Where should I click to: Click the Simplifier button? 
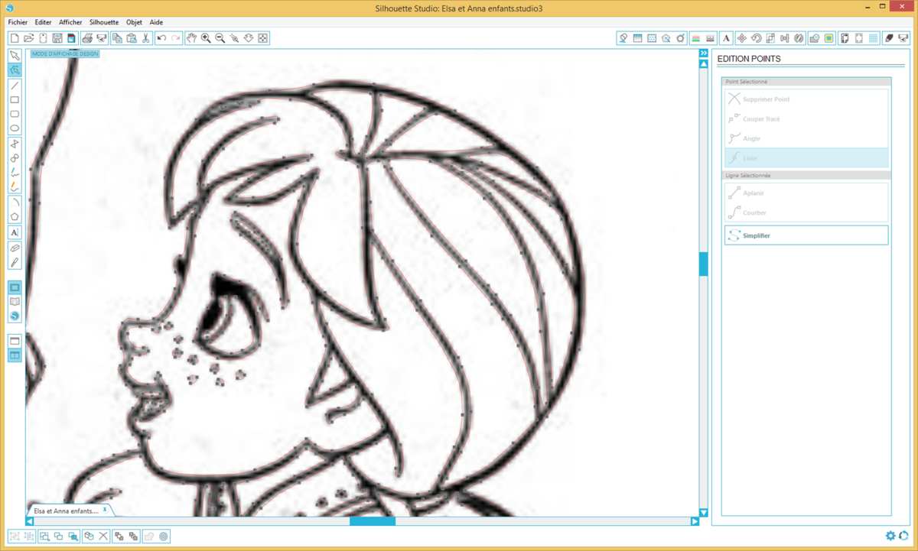(x=806, y=235)
